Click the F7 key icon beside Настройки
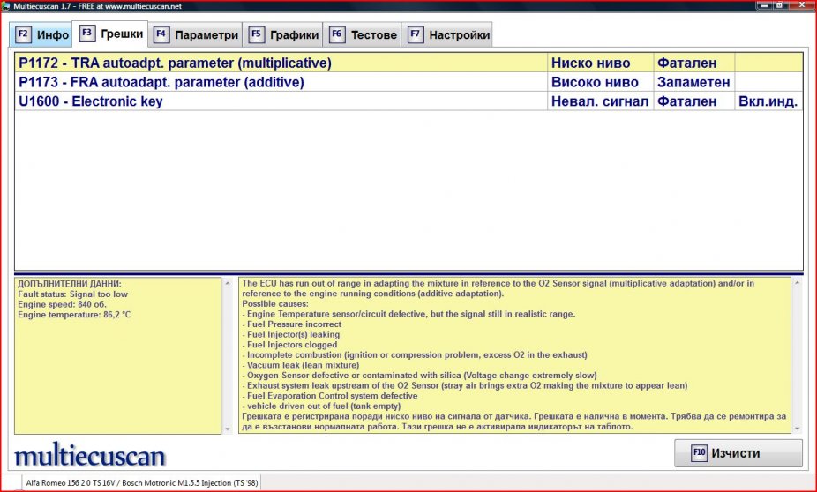Viewport: 817px width, 492px height. coord(415,35)
